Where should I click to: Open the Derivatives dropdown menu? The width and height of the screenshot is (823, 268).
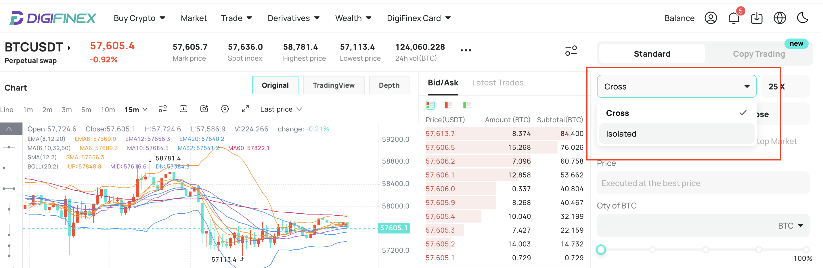click(x=294, y=18)
